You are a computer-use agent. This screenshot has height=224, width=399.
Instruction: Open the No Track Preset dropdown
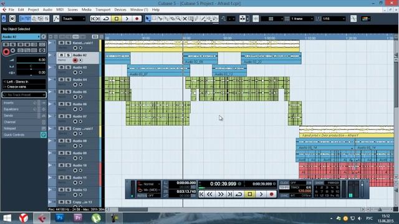click(24, 95)
